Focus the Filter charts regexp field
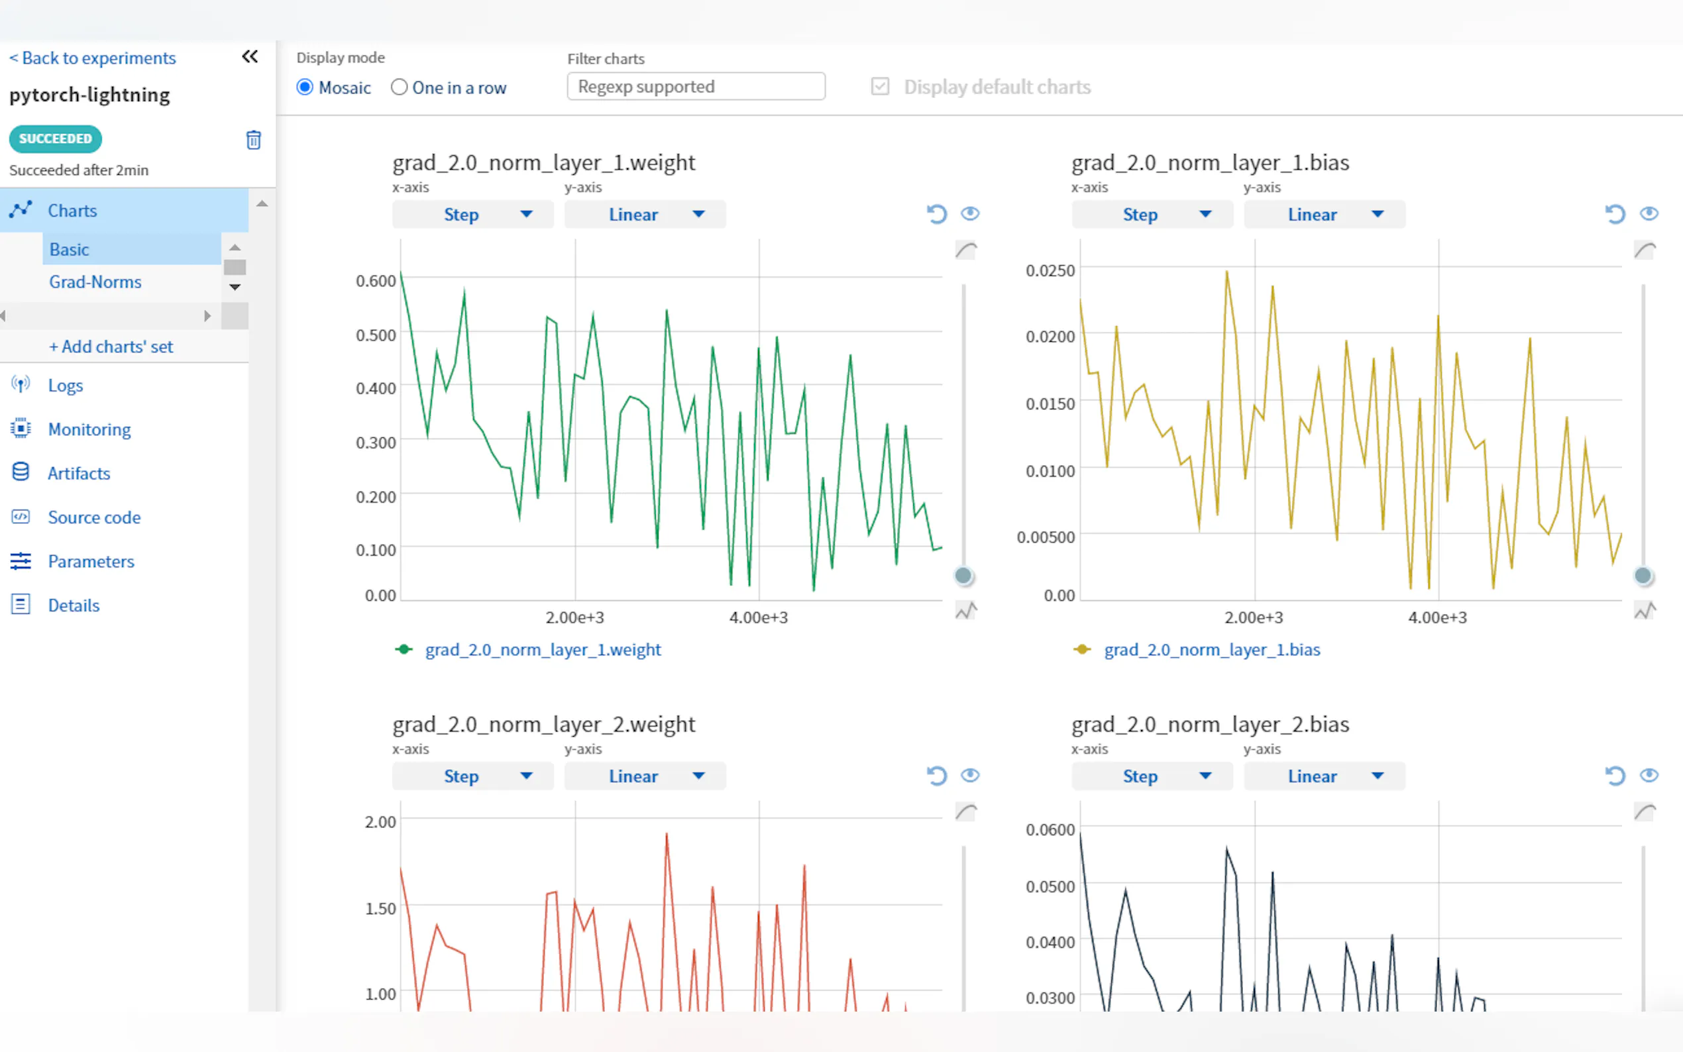1683x1052 pixels. coord(696,87)
